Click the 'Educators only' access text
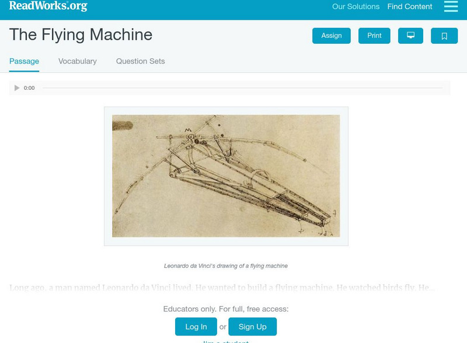The height and width of the screenshot is (343, 467). pos(226,309)
